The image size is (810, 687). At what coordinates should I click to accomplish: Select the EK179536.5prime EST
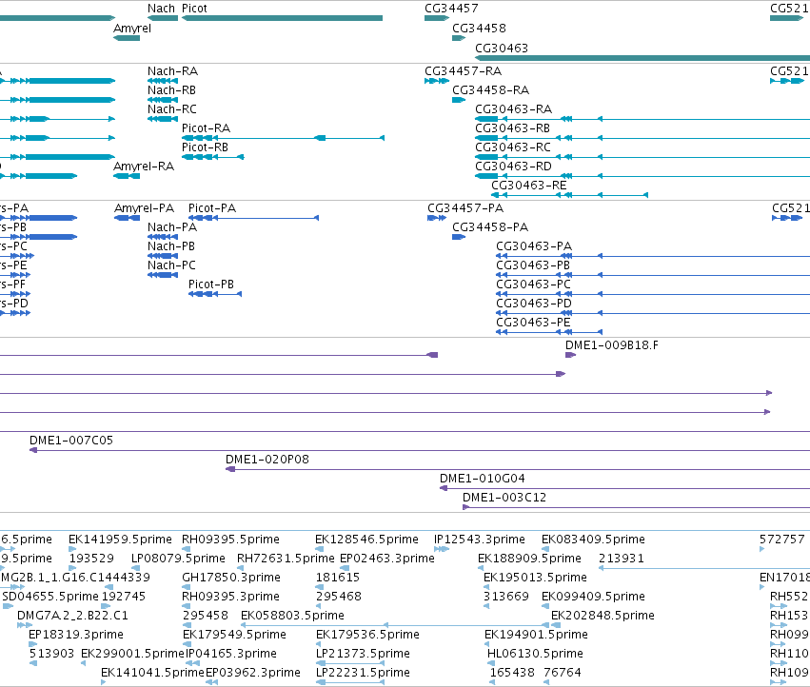pyautogui.click(x=319, y=644)
